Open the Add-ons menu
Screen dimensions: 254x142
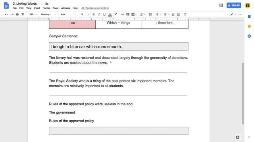(65, 8)
